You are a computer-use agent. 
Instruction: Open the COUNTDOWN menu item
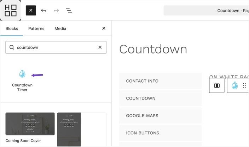tap(160, 98)
